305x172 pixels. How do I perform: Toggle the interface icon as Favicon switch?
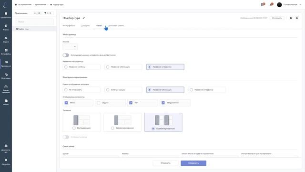click(x=66, y=55)
